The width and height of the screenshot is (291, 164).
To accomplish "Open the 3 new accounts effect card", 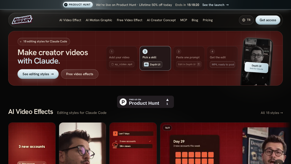I will coord(32,143).
